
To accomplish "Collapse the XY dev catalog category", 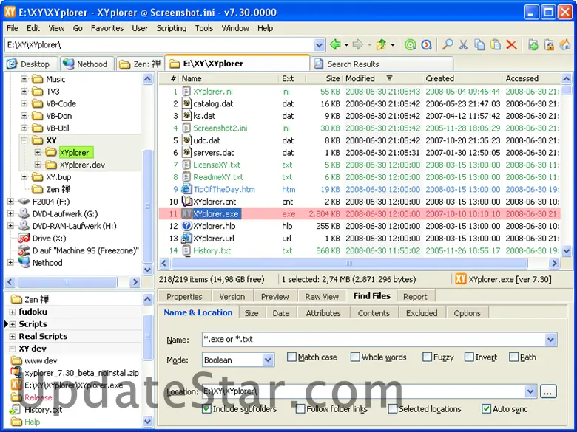I will tap(12, 349).
